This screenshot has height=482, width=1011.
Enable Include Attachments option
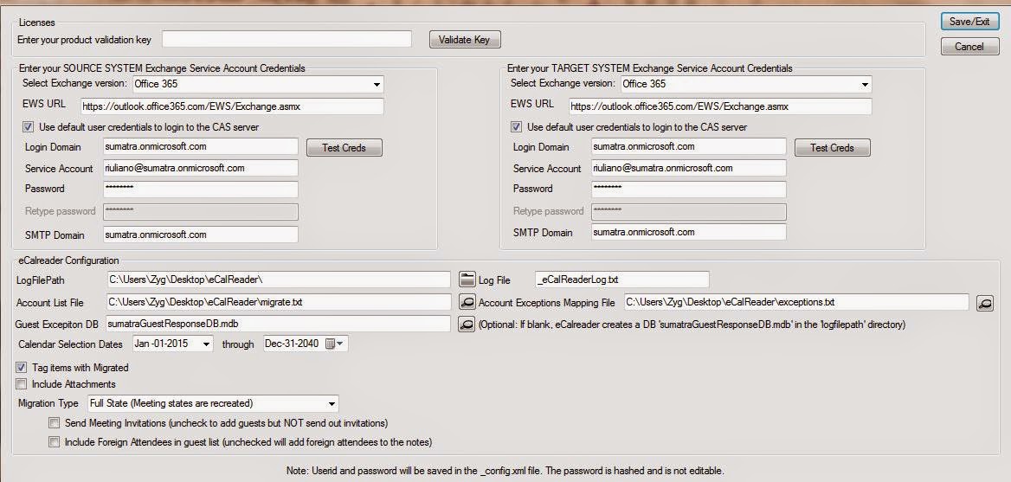[x=22, y=384]
